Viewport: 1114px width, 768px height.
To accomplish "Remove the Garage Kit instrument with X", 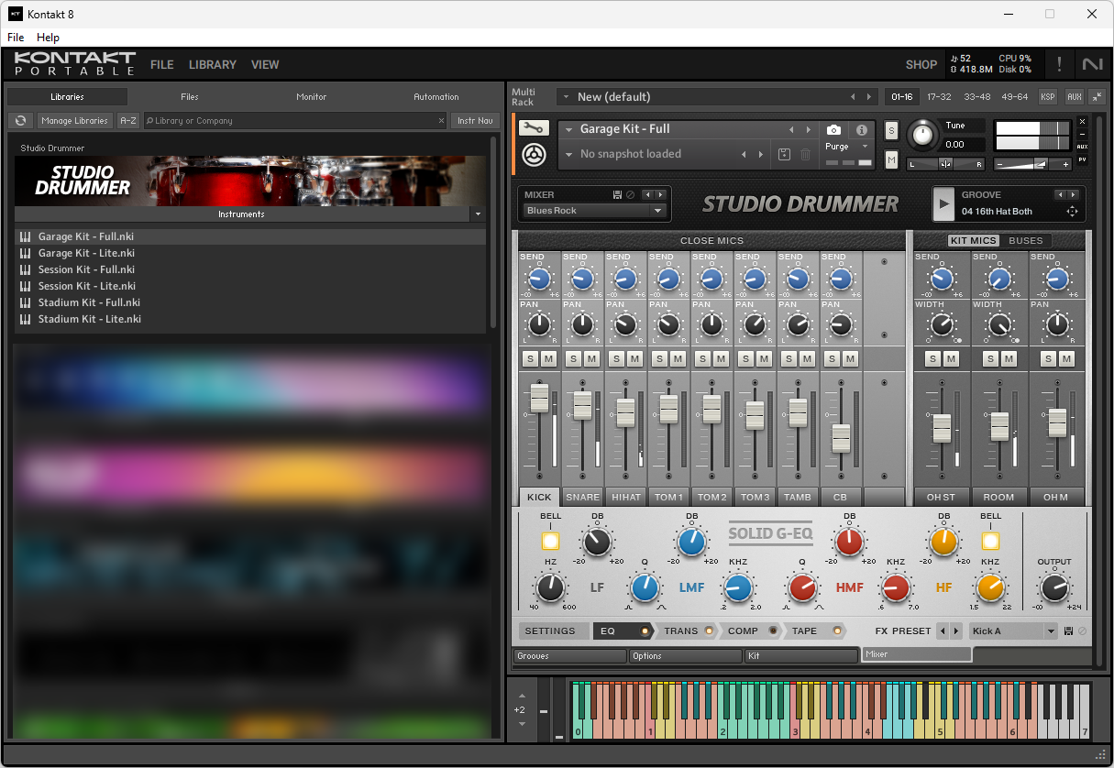I will point(1082,121).
